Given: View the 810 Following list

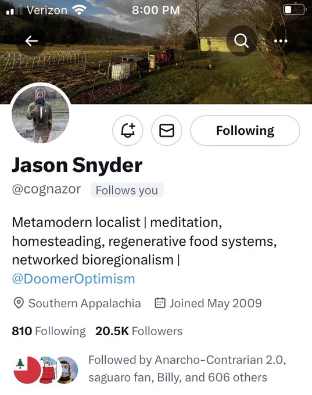Looking at the screenshot, I should pyautogui.click(x=49, y=331).
